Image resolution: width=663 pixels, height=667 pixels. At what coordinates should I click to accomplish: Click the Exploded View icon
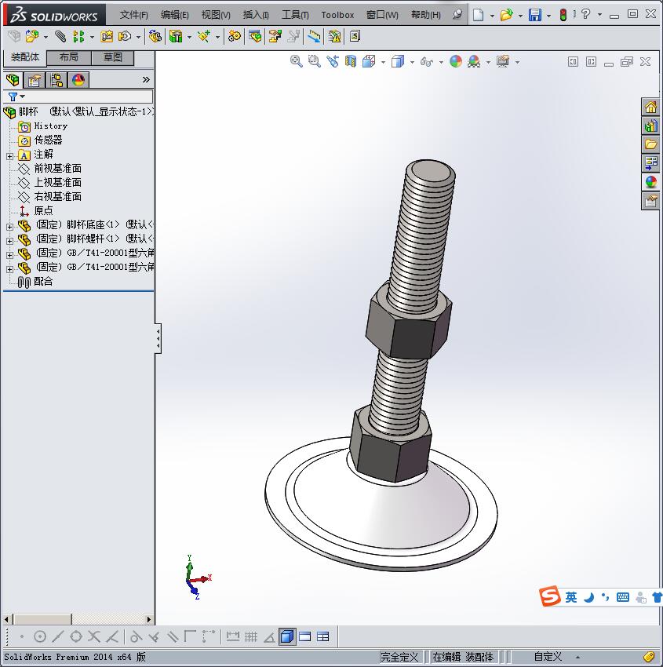click(275, 37)
